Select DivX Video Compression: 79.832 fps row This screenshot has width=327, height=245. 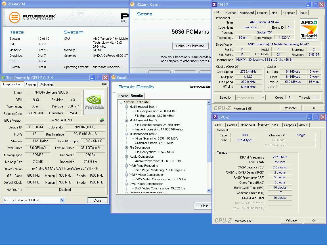point(160,188)
